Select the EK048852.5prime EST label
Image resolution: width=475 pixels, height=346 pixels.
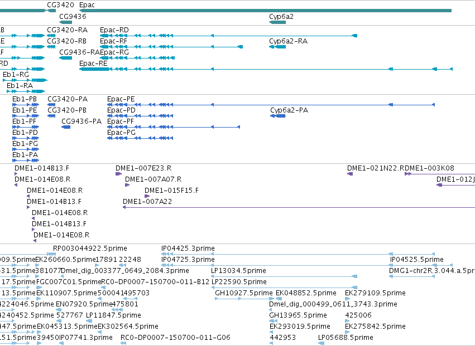(306, 293)
